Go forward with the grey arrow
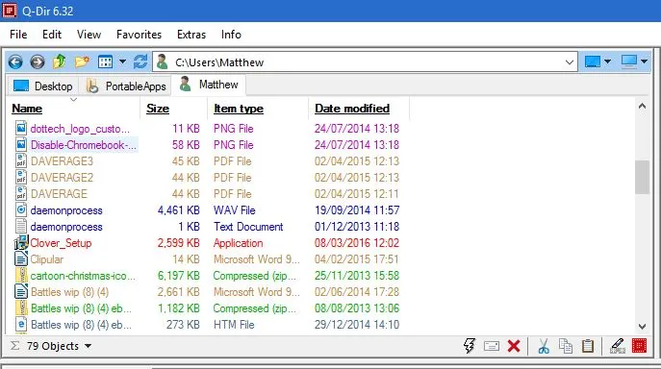Viewport: 661px width, 369px height. 38,62
